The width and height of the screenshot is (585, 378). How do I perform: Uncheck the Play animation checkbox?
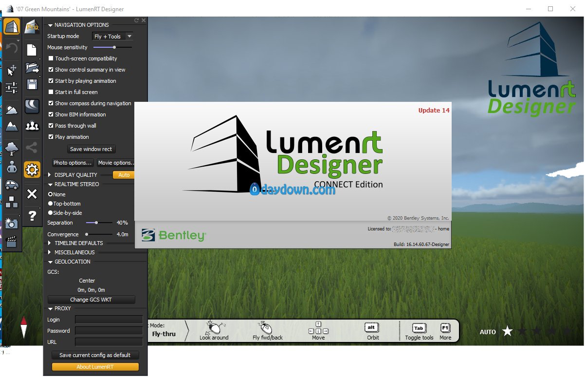click(51, 137)
